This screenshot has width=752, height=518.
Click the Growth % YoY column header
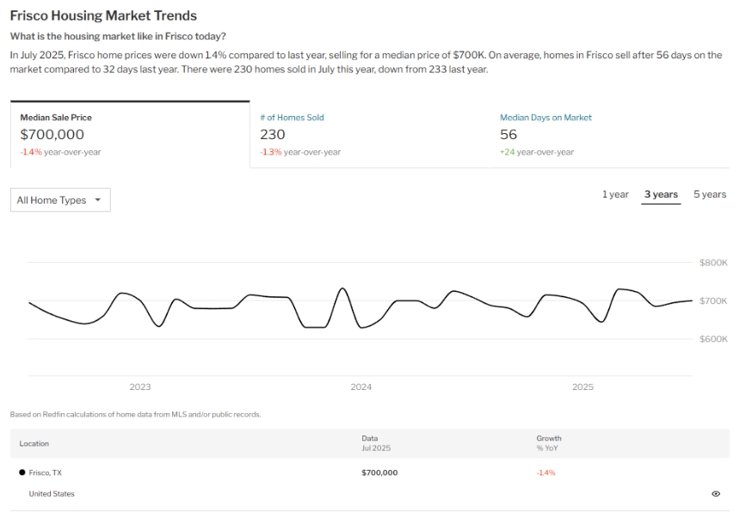tap(549, 443)
